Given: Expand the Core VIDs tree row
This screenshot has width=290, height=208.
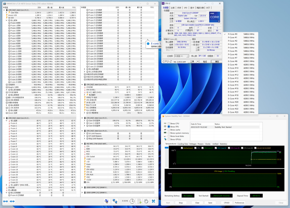Looking at the screenshot, I should point(6,13).
